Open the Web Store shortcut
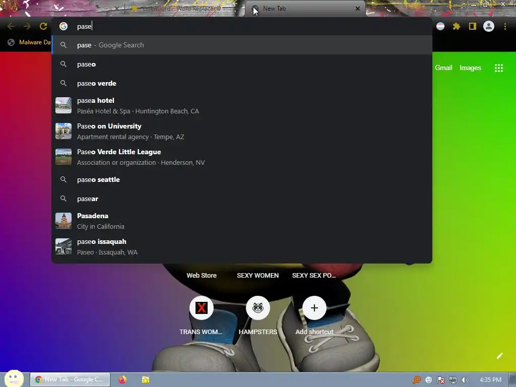 coord(202,276)
